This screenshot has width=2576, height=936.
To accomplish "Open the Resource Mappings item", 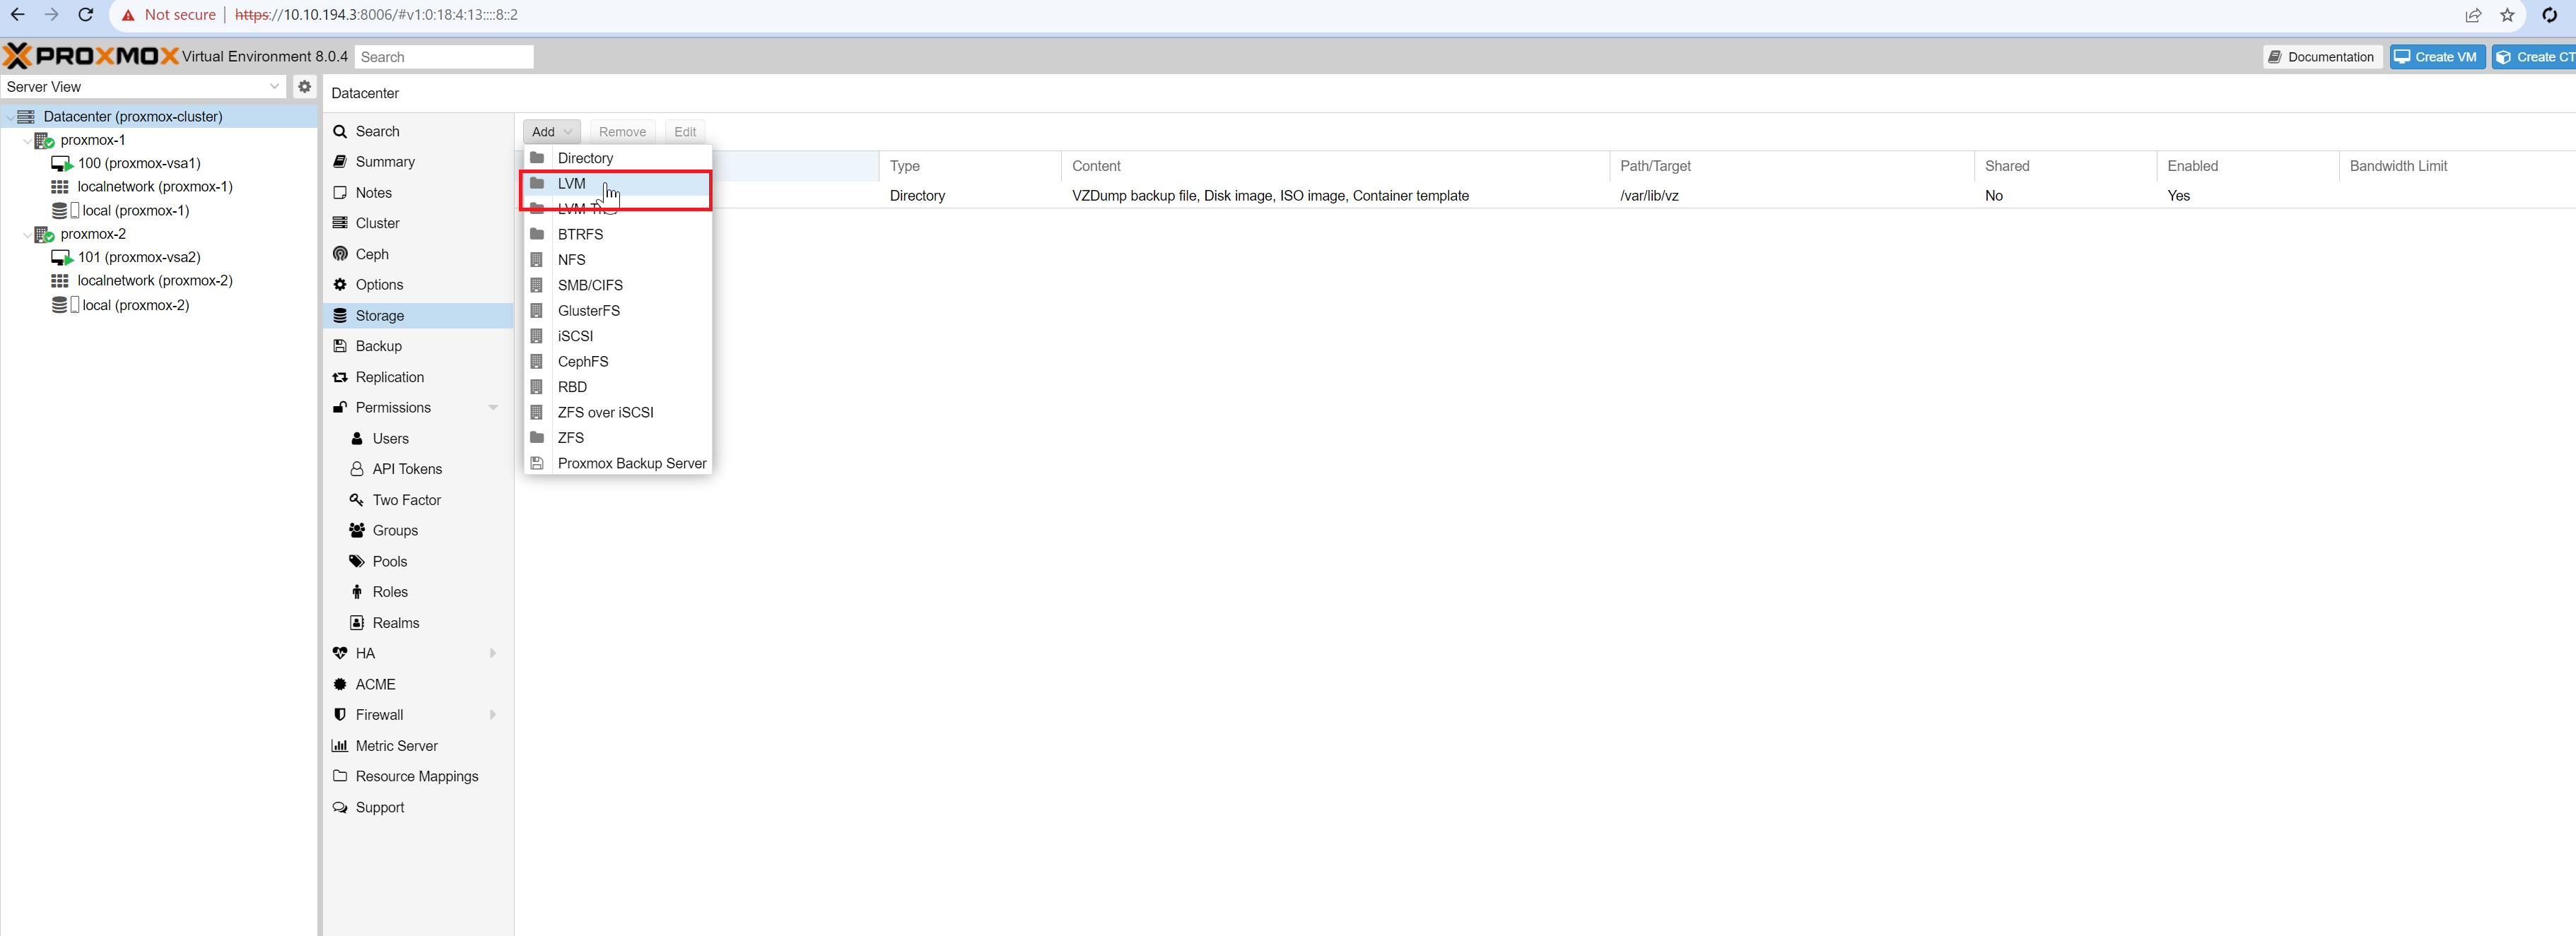I will 418,776.
